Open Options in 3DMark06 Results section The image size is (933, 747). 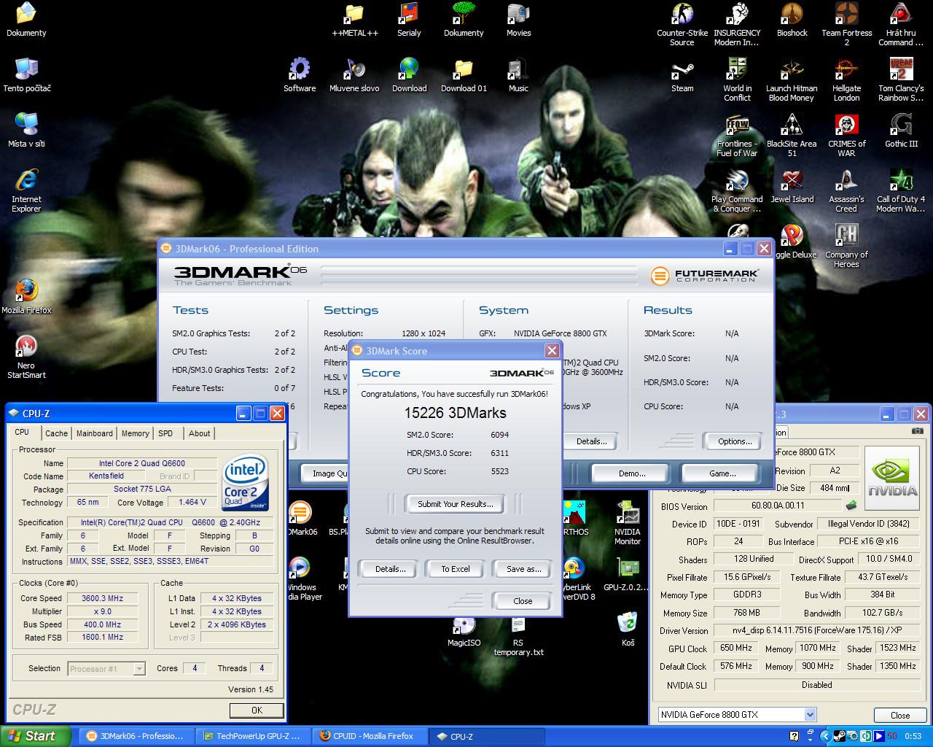[735, 441]
